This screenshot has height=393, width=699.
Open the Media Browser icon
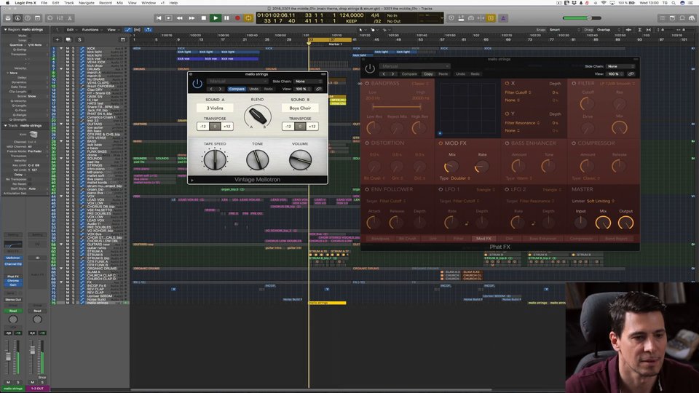coord(692,18)
